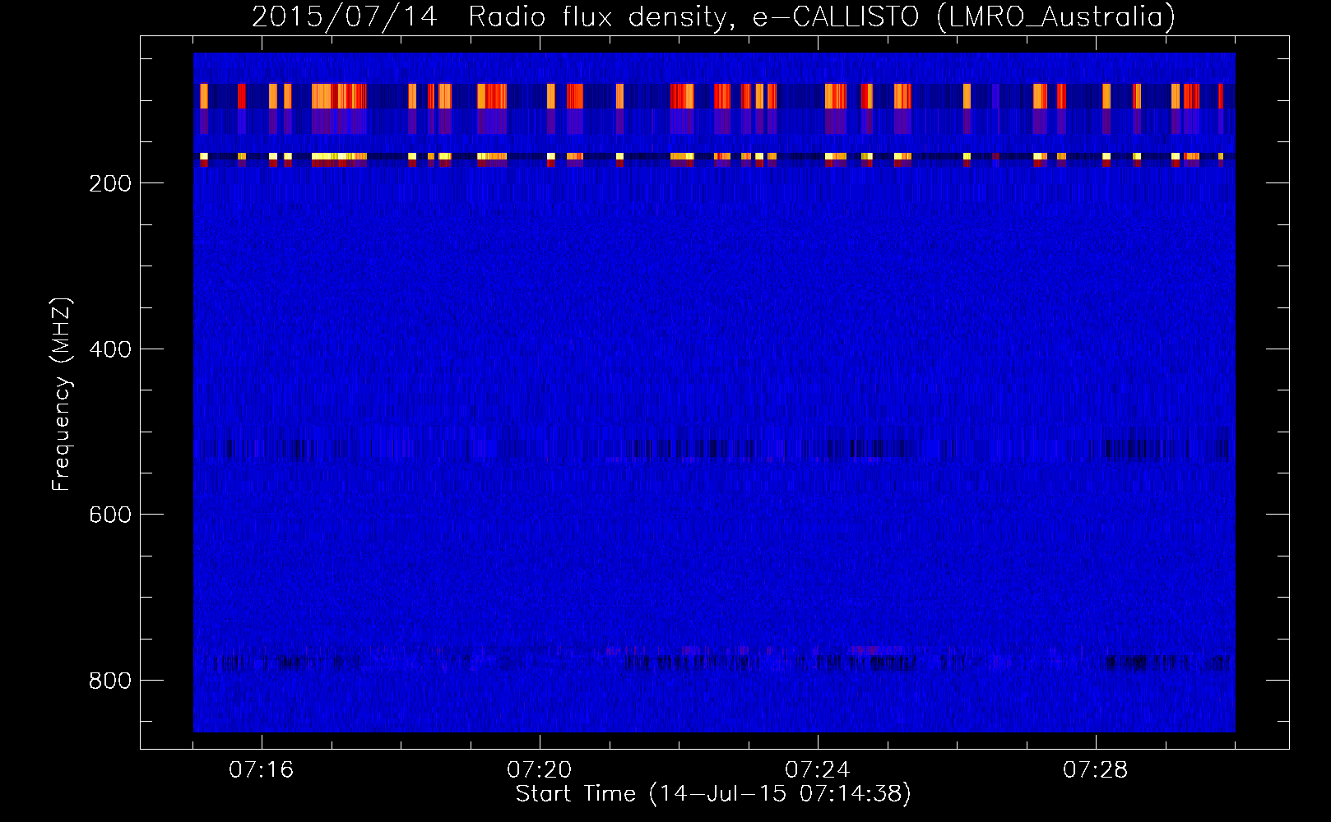Click the date "2015/07/14" in the title
This screenshot has height=822, width=1331.
pyautogui.click(x=345, y=16)
